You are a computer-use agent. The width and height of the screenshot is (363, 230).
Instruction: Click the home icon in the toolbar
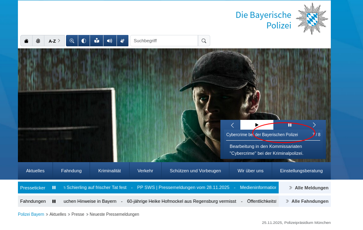[26, 41]
